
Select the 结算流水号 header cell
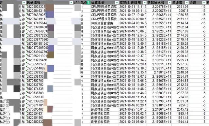tap(159, 3)
